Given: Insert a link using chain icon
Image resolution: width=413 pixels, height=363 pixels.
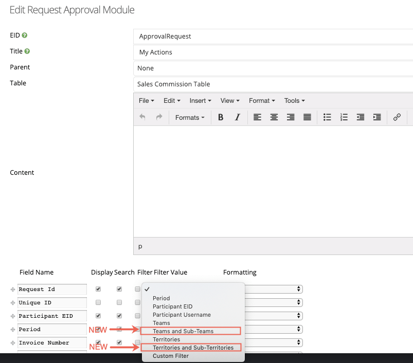Looking at the screenshot, I should coord(397,117).
